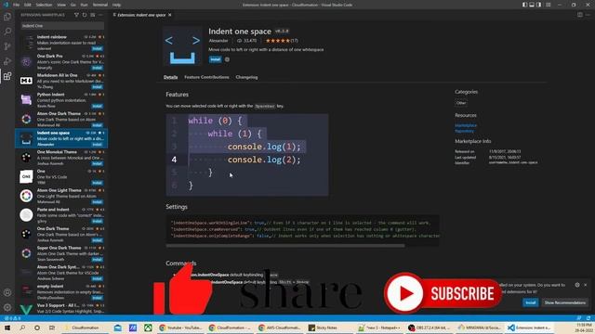Viewport: 595px width, 334px height.
Task: Open the Edit menu
Action: tap(28, 5)
